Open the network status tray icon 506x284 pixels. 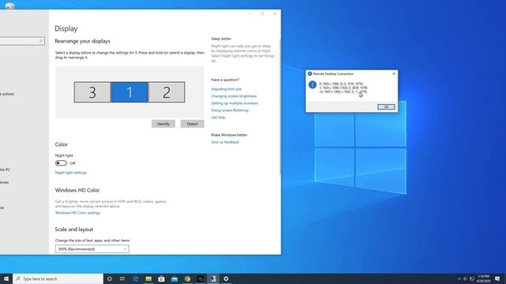472,278
